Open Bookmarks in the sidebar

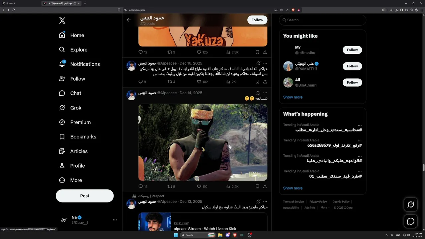[77, 137]
